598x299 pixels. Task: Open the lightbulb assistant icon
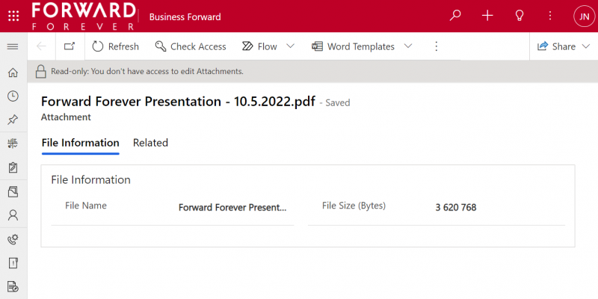click(519, 16)
